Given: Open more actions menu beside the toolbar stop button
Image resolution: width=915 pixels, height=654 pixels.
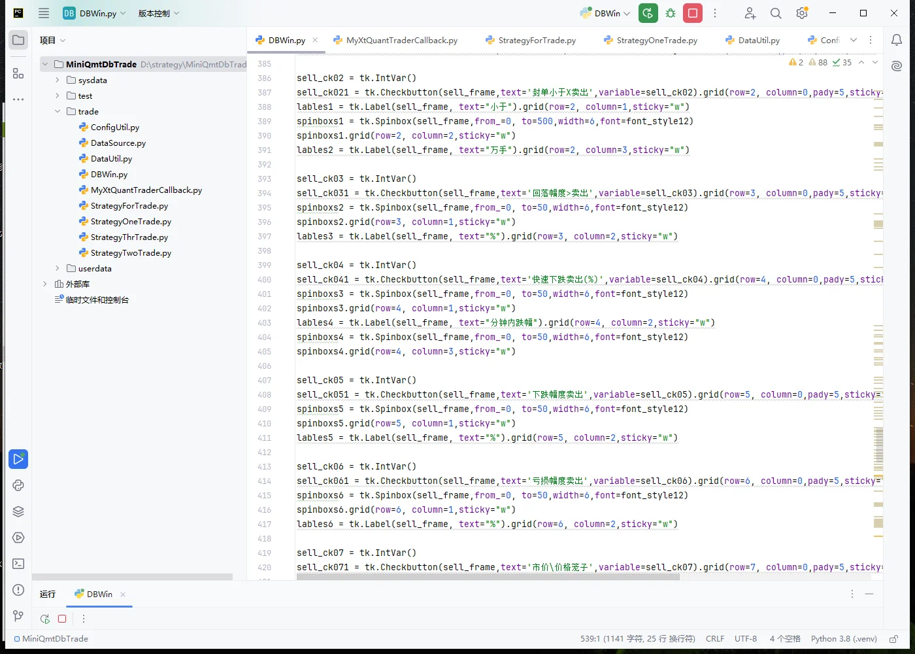Looking at the screenshot, I should [x=715, y=13].
